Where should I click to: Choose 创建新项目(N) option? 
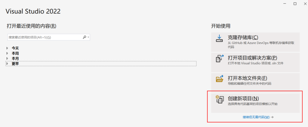click(255, 103)
